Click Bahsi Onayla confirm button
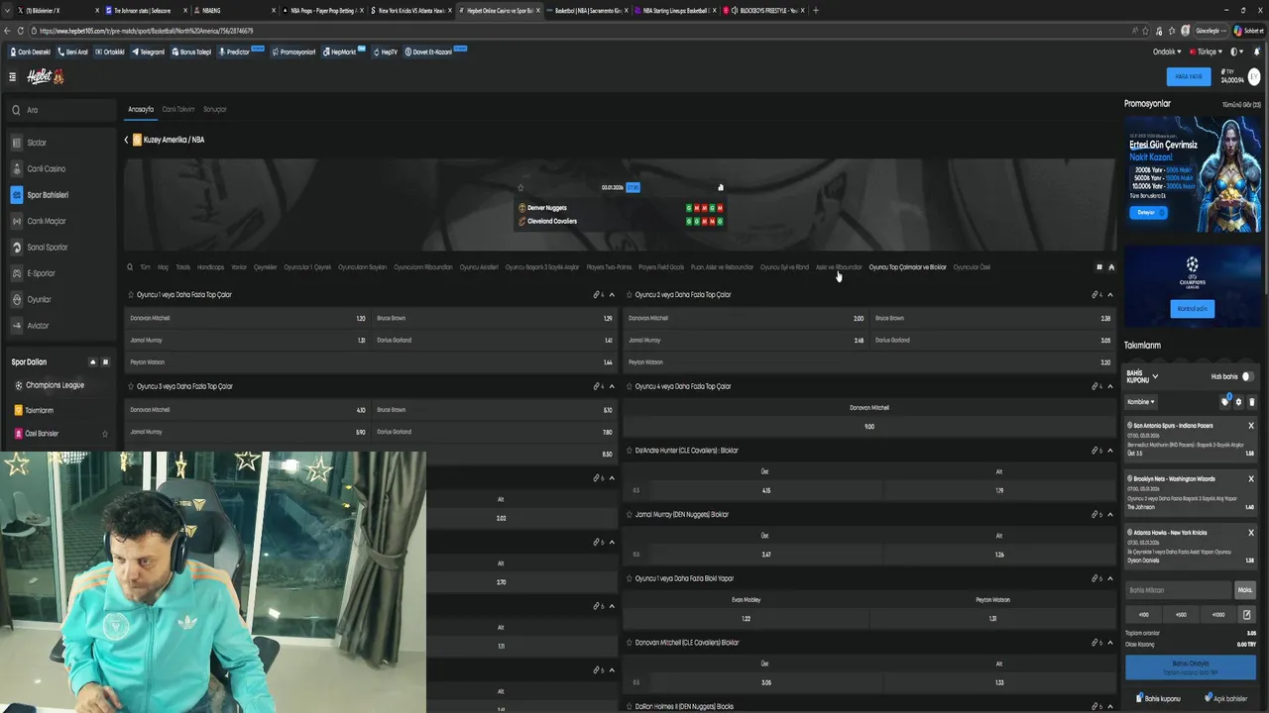The image size is (1269, 713). point(1191,665)
